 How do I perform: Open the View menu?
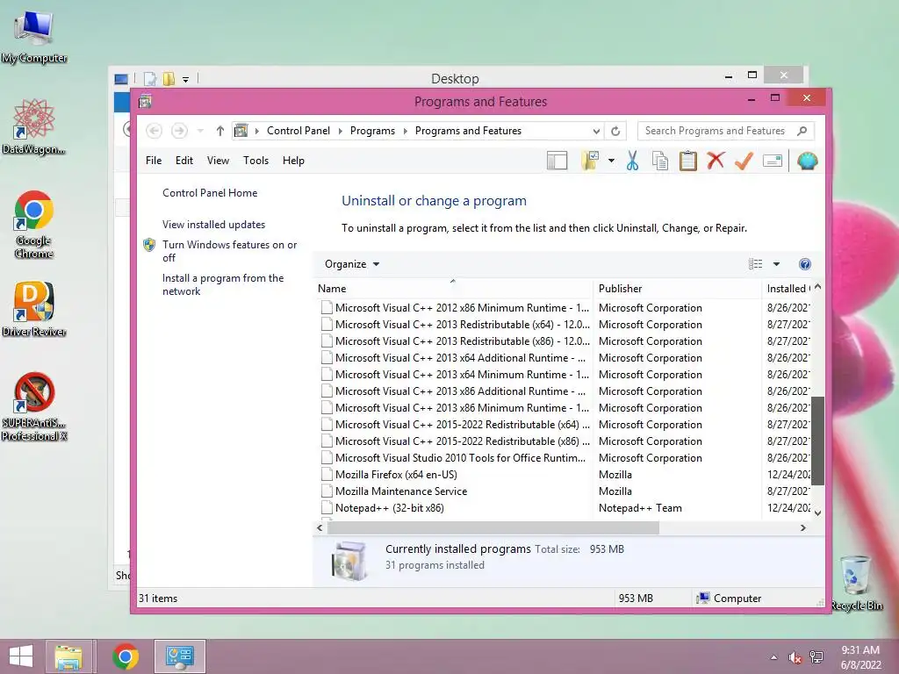click(x=218, y=161)
